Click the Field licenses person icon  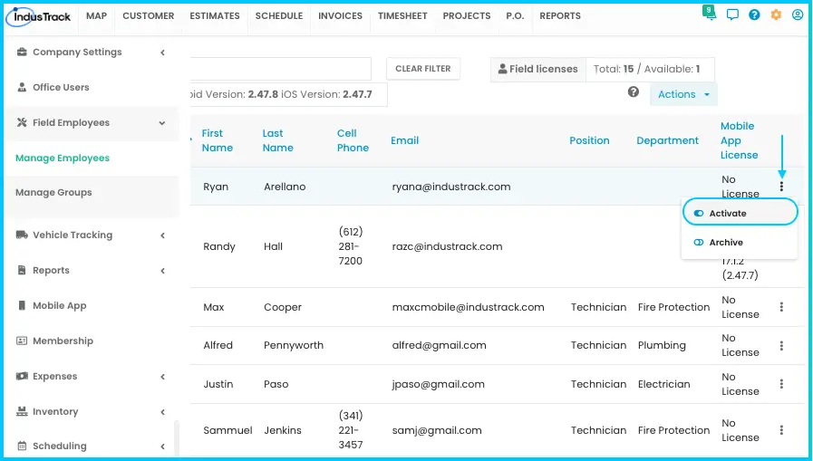[502, 68]
